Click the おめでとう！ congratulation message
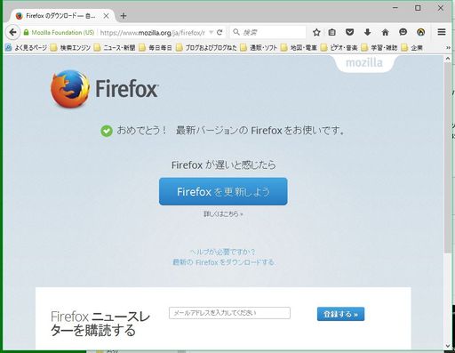 230,130
